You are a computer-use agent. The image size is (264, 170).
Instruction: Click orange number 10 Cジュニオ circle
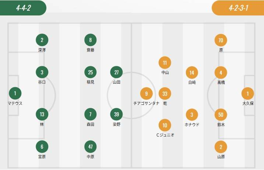[165, 125]
